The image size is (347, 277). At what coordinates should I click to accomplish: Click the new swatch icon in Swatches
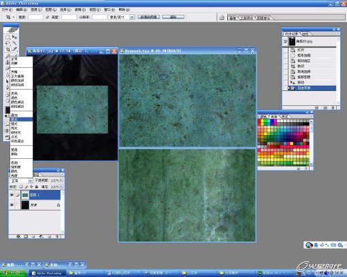point(299,168)
